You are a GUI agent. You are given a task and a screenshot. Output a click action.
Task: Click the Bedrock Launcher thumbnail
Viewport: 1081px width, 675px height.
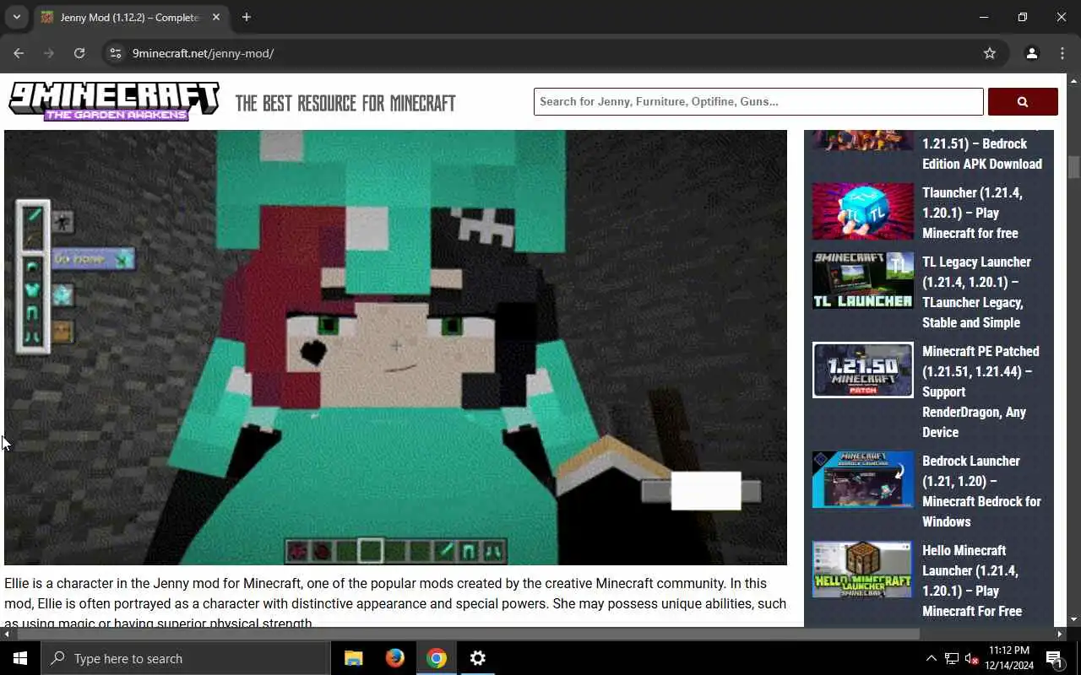pos(863,479)
